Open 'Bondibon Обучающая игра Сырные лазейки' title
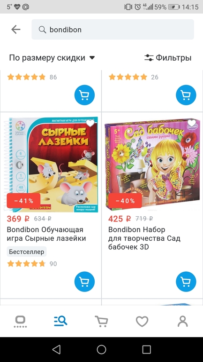This screenshot has width=203, height=362. pos(46,234)
